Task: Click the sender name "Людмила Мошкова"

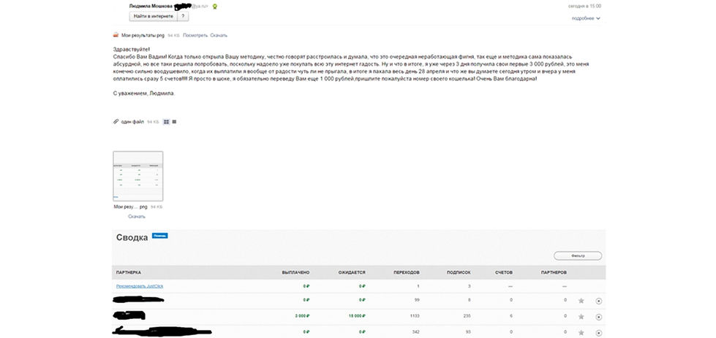Action: 151,7
